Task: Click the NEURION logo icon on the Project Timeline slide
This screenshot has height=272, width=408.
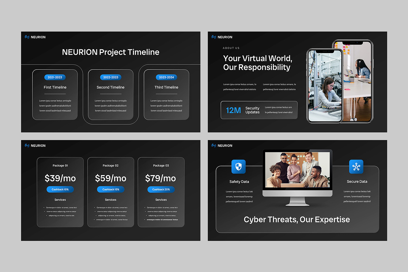Action: [27, 37]
